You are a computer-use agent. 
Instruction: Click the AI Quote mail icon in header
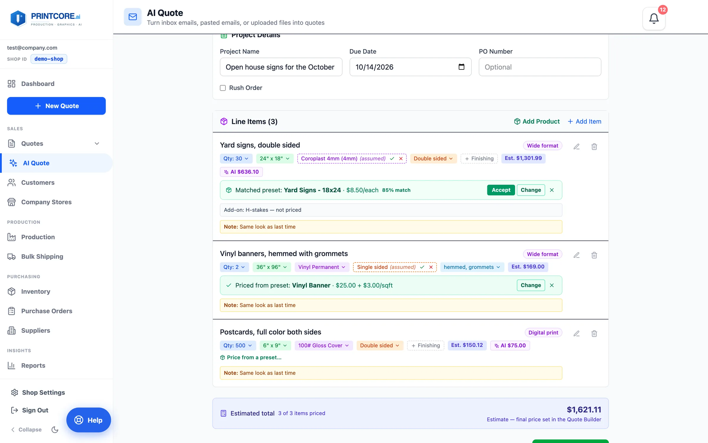[x=133, y=17]
